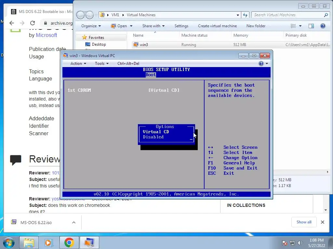Click the Chrome page scrollbar down arrow
Image resolution: width=333 pixels, height=249 pixels.
[326, 210]
